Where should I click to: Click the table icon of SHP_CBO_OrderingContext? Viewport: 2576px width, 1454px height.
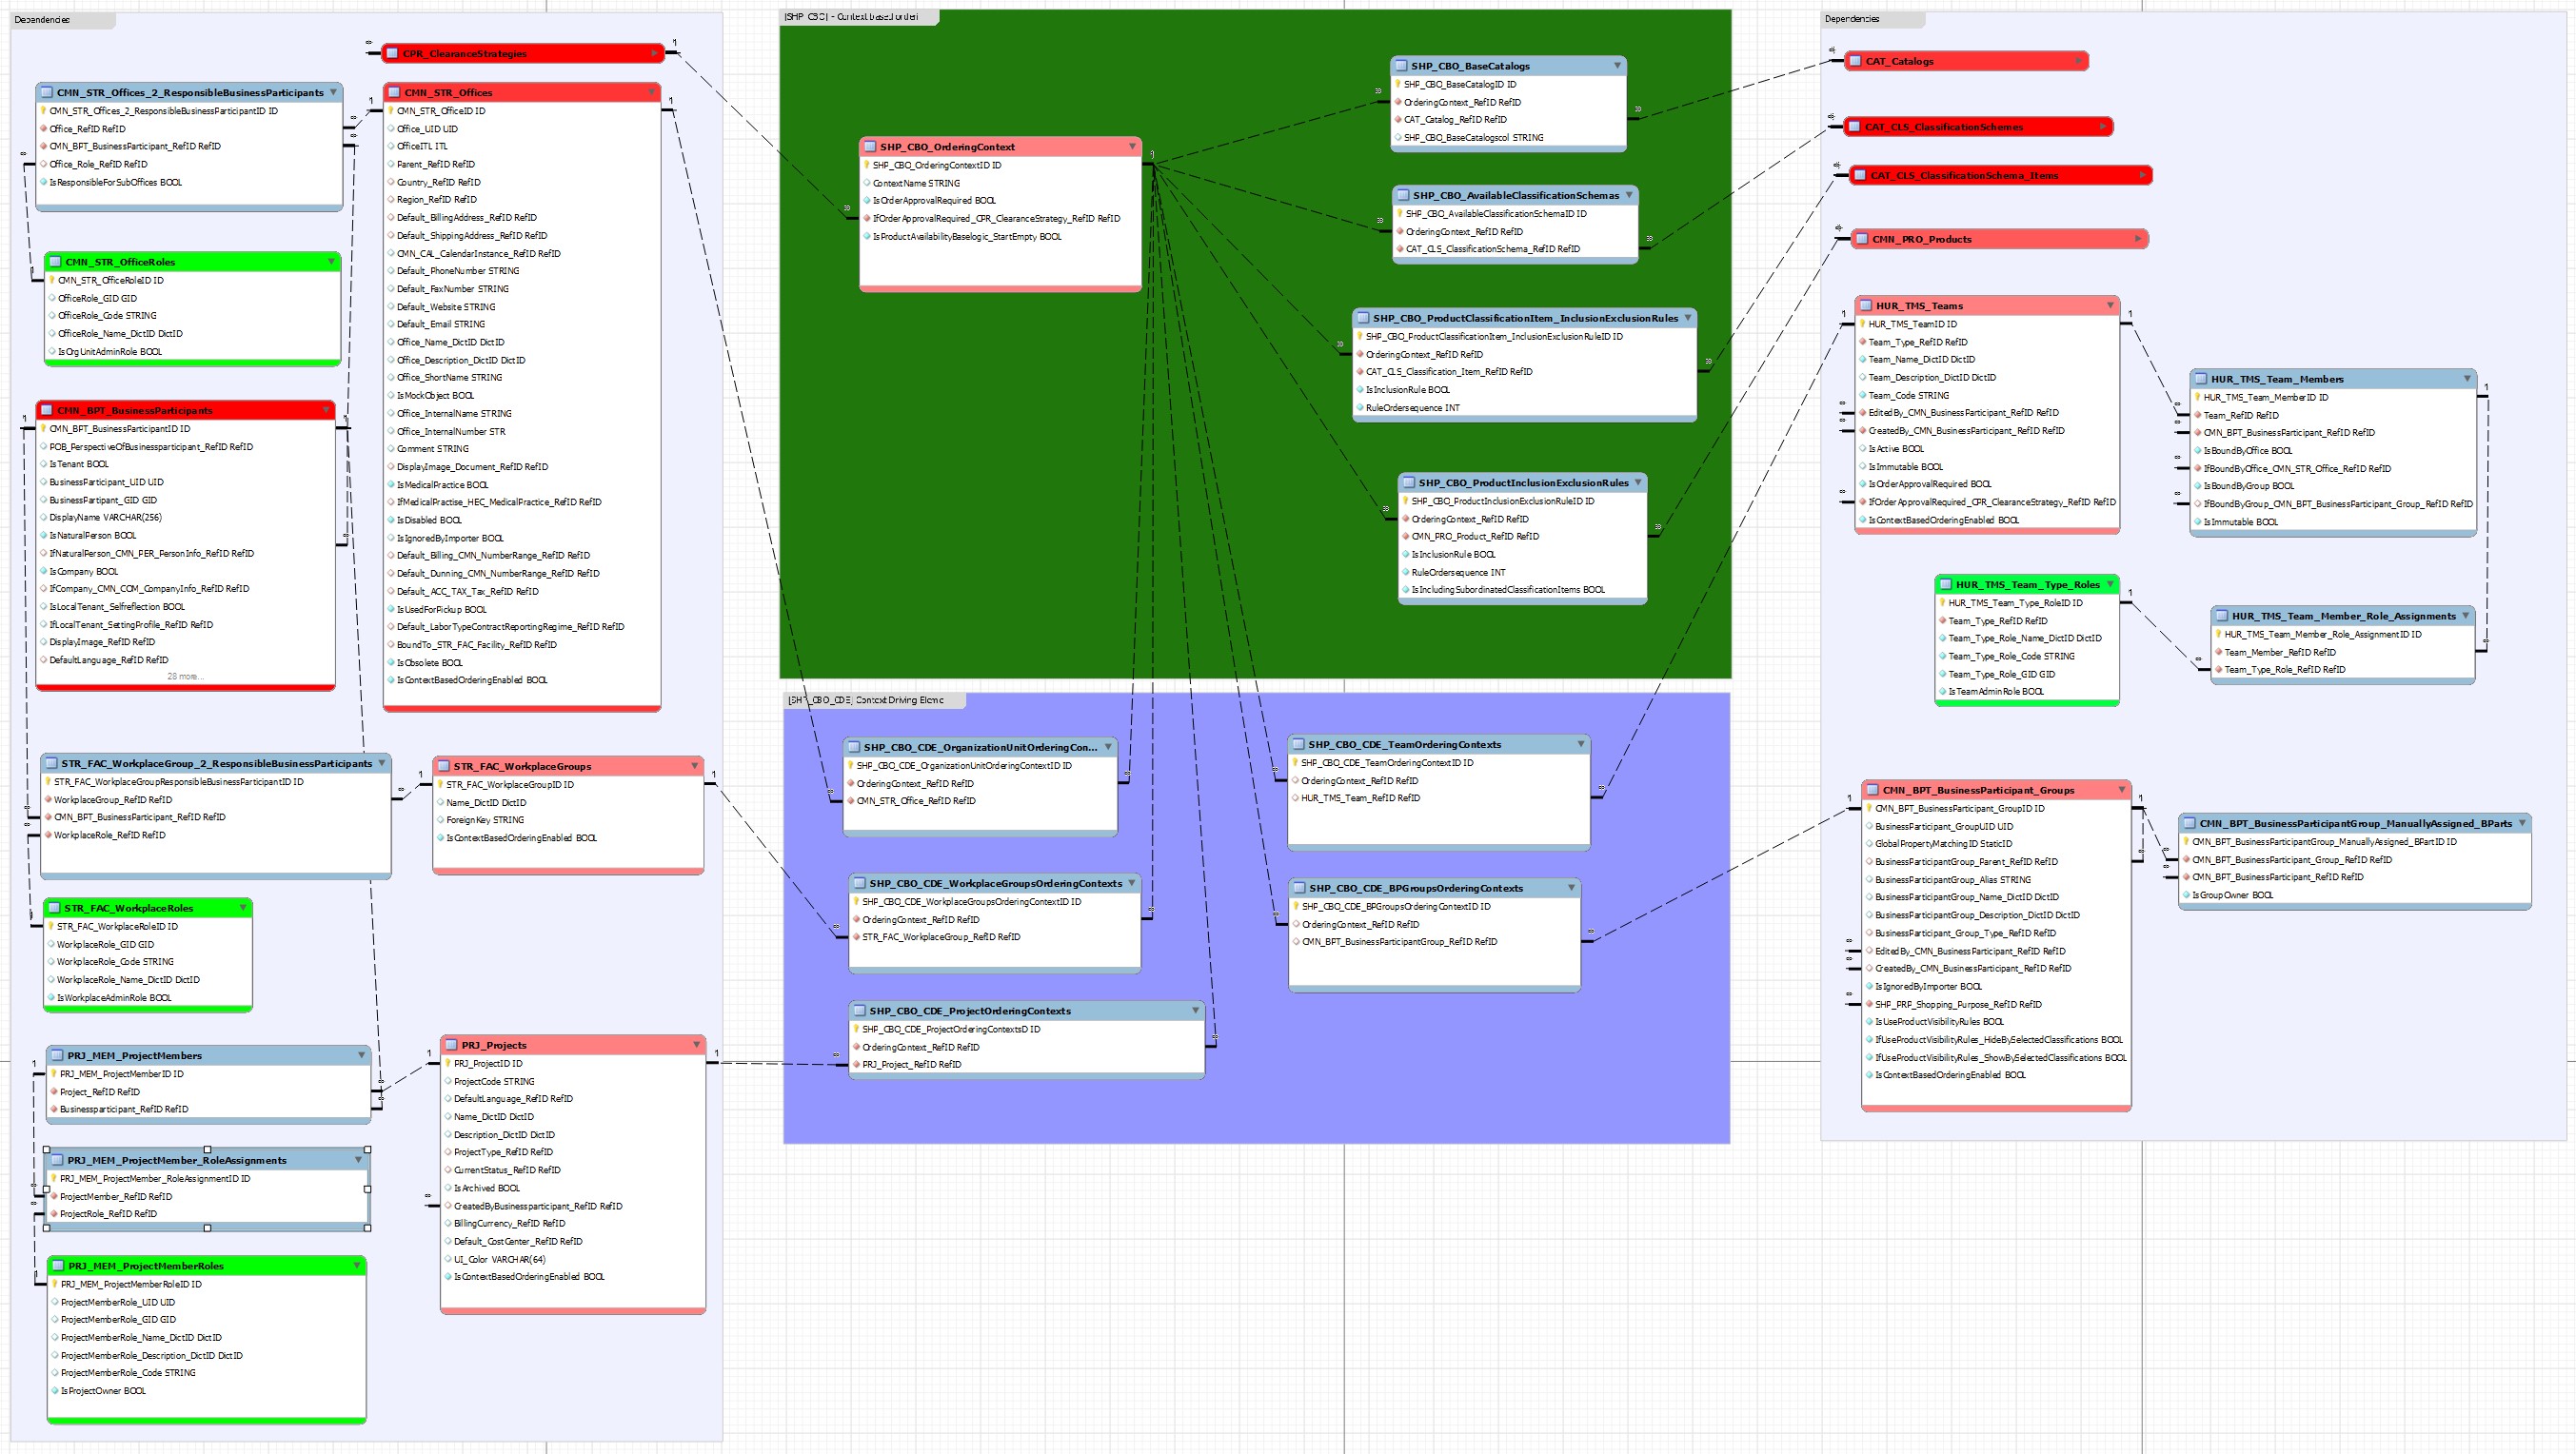(870, 147)
